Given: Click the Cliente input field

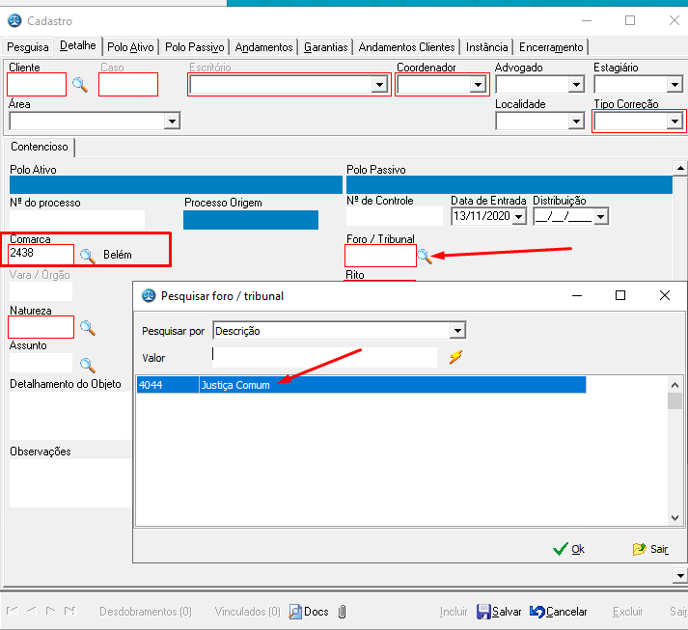Looking at the screenshot, I should click(x=37, y=84).
